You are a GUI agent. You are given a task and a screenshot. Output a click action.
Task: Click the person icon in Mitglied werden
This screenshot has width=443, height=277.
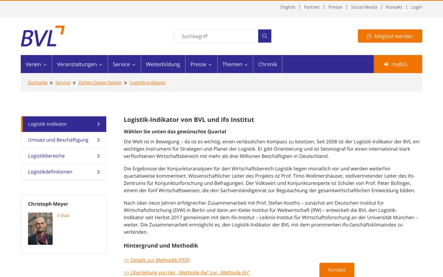369,36
